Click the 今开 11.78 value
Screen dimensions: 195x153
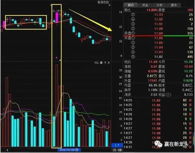(x=188, y=62)
